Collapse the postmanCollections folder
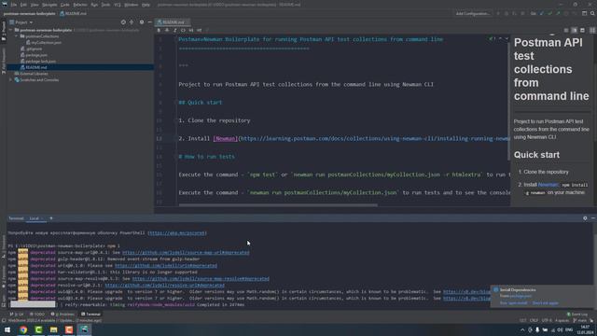 point(17,36)
